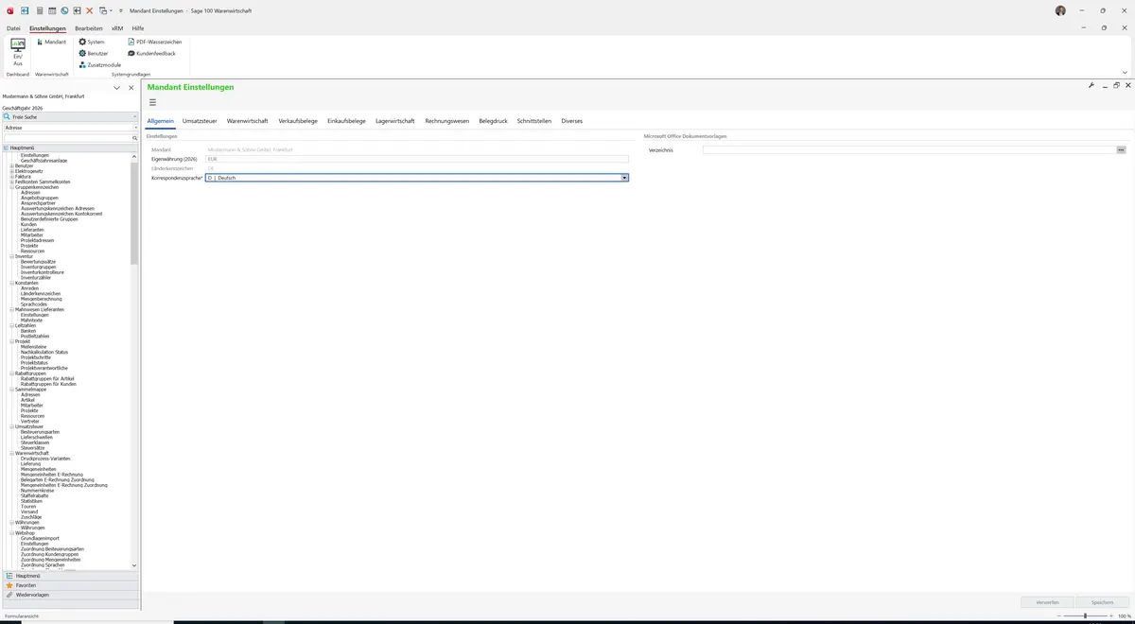Click the search magnifier in the navigation filter
This screenshot has height=624, width=1135.
[x=134, y=138]
